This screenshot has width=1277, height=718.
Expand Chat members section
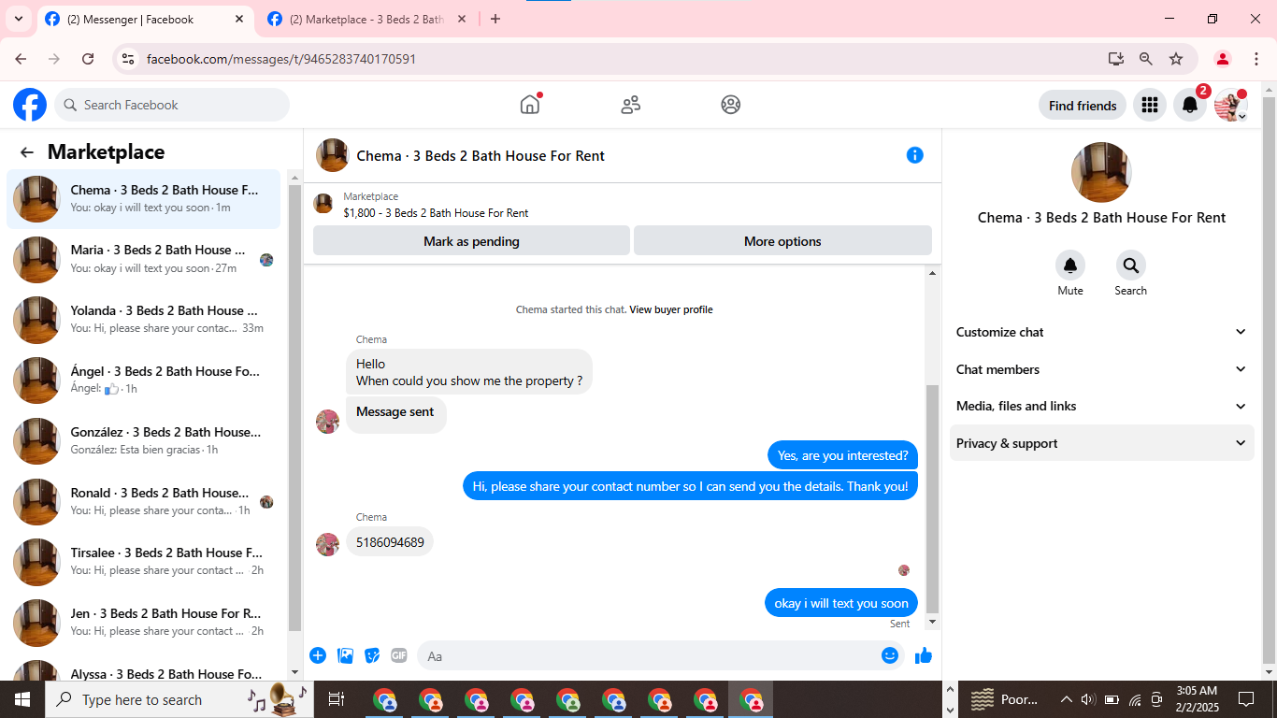(x=1102, y=369)
